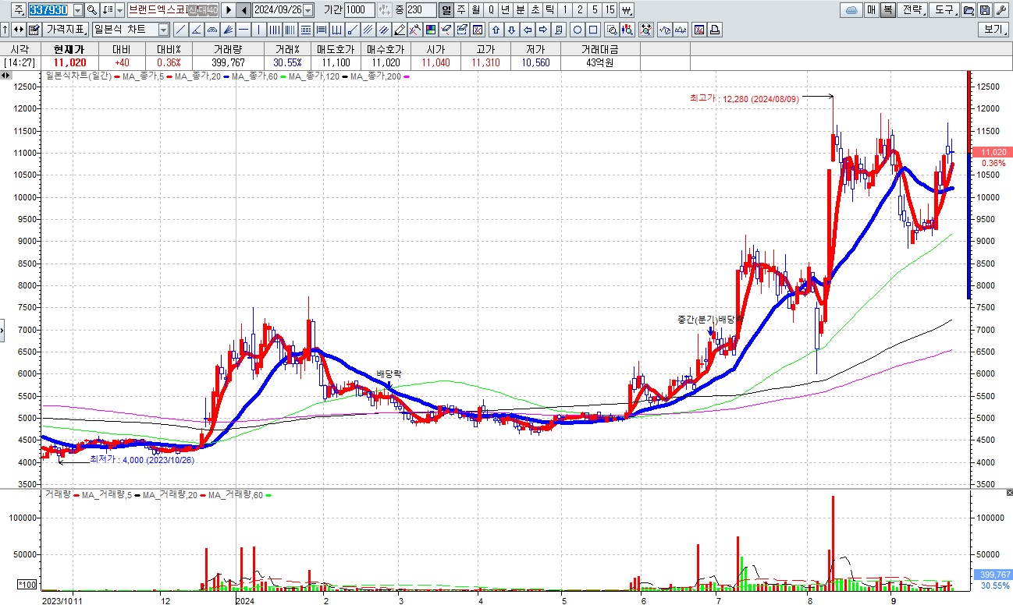Viewport: 1013px width, 605px height.
Task: Open the date 2024/09/26 dropdown
Action: [307, 10]
